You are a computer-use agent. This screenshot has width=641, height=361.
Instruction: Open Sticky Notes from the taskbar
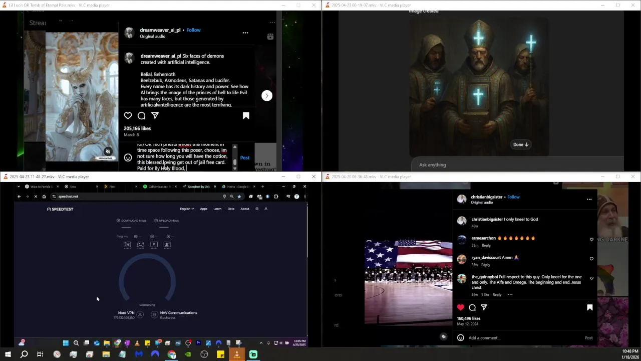click(220, 354)
